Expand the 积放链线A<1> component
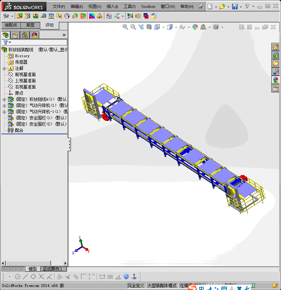The width and height of the screenshot is (281, 290). (x=4, y=100)
